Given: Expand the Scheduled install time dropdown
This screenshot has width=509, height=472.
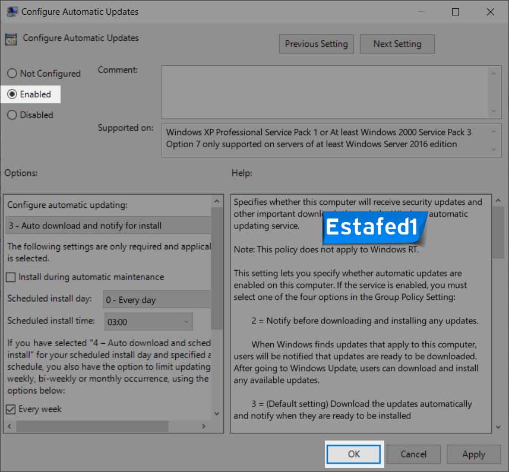Looking at the screenshot, I should (186, 322).
